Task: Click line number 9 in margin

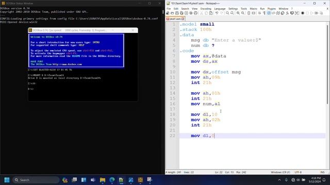Action: pyautogui.click(x=174, y=67)
